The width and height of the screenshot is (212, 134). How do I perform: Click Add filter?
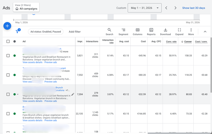pyautogui.click(x=75, y=32)
